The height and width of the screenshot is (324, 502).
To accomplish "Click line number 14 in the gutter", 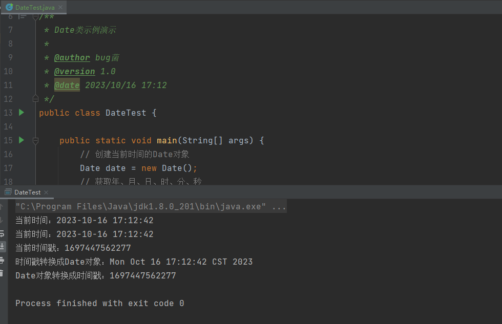I will coord(8,126).
